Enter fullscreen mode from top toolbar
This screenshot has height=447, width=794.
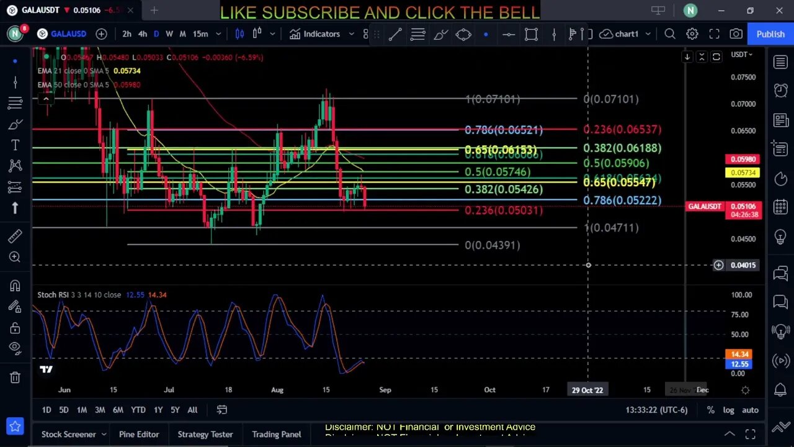(715, 34)
